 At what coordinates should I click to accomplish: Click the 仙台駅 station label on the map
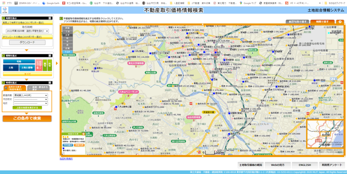tap(215, 55)
